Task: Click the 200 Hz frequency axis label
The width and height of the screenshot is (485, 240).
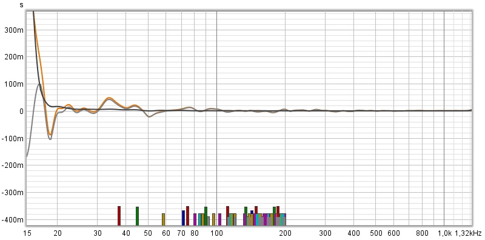Action: (285, 233)
